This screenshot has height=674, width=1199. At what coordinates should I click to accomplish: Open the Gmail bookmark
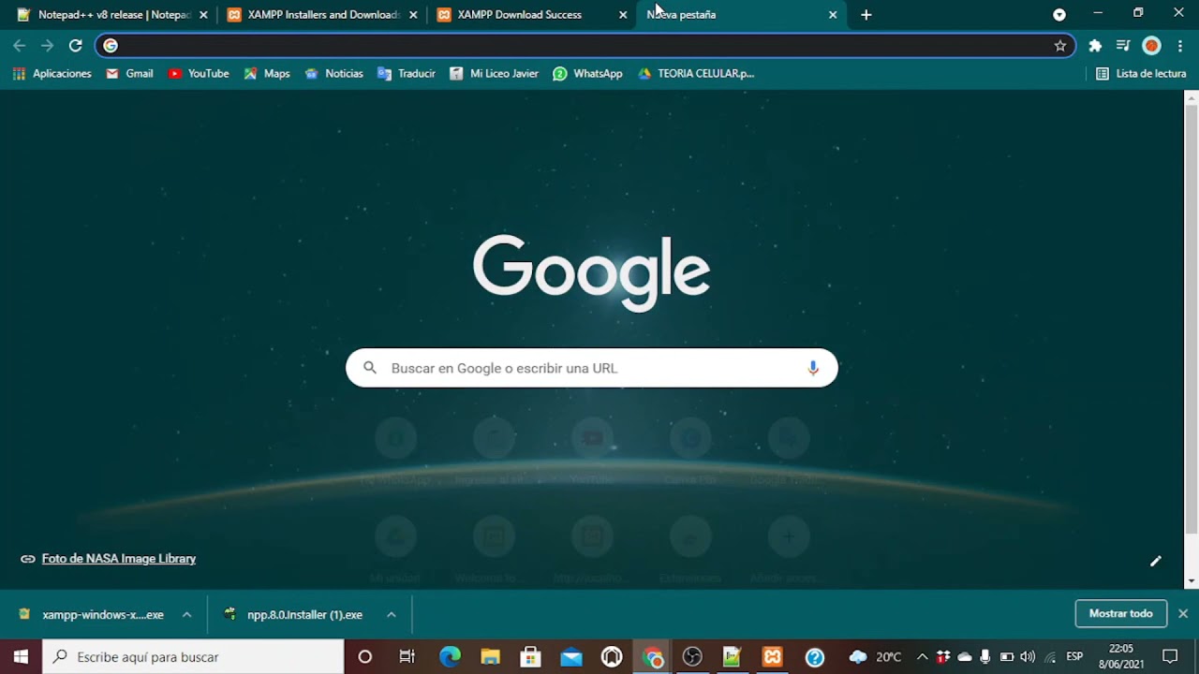click(x=129, y=73)
